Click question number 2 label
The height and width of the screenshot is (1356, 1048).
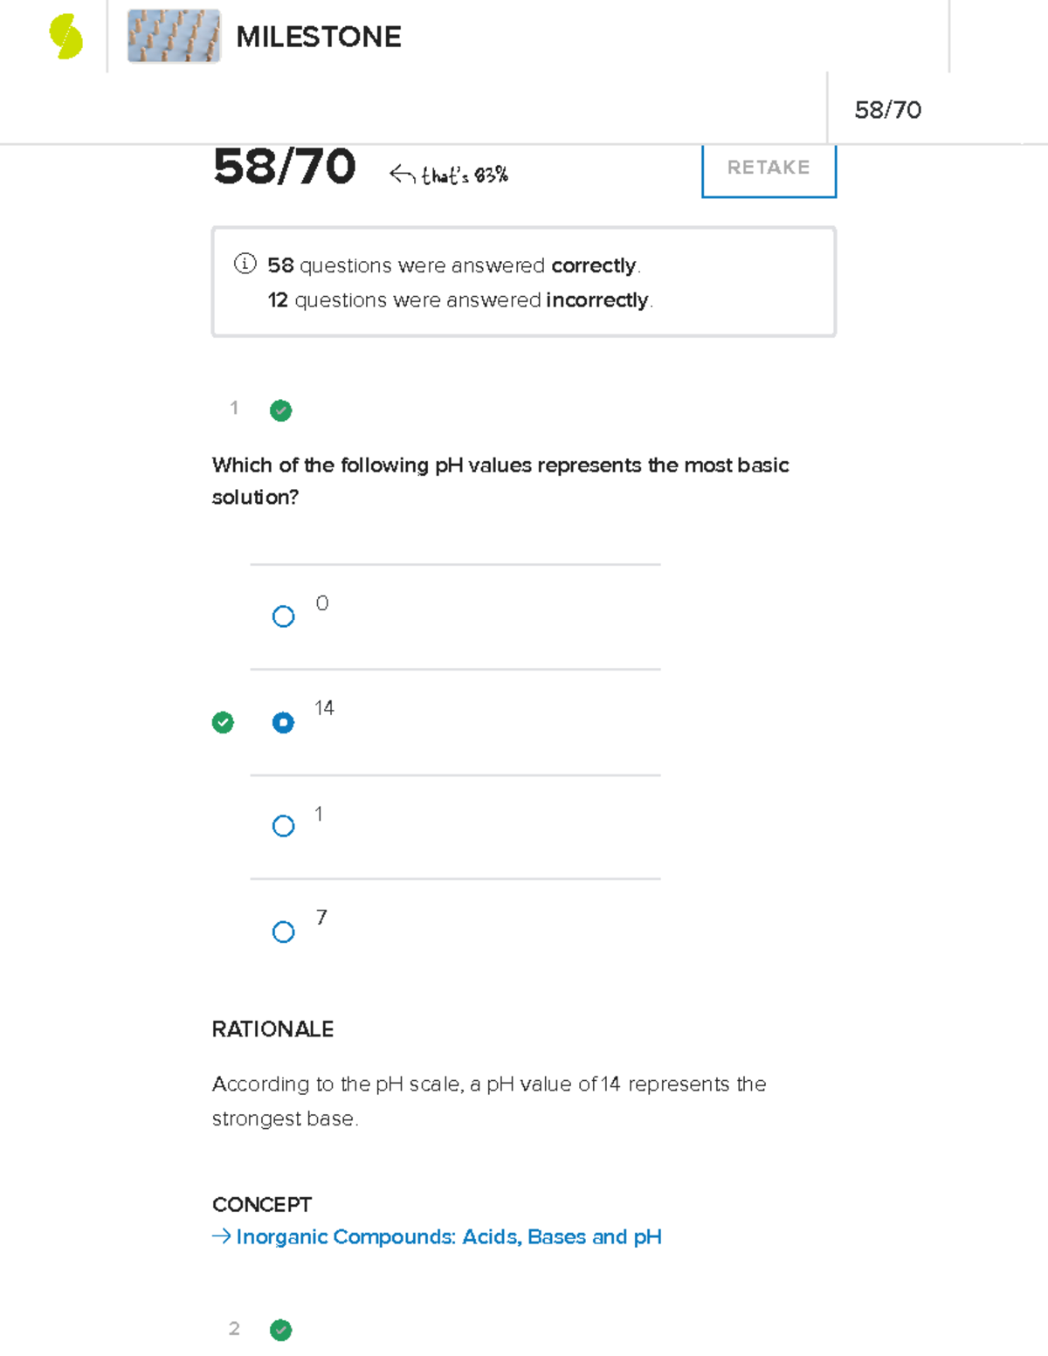pyautogui.click(x=234, y=1329)
